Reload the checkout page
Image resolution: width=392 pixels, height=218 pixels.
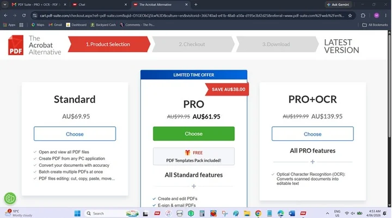coord(24,15)
